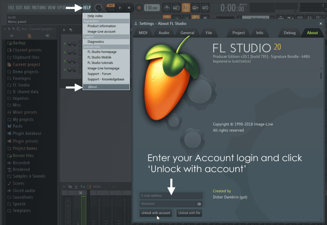Toggle the mute light on the first channel
Image resolution: width=327 pixels, height=225 pixels.
coord(65,44)
